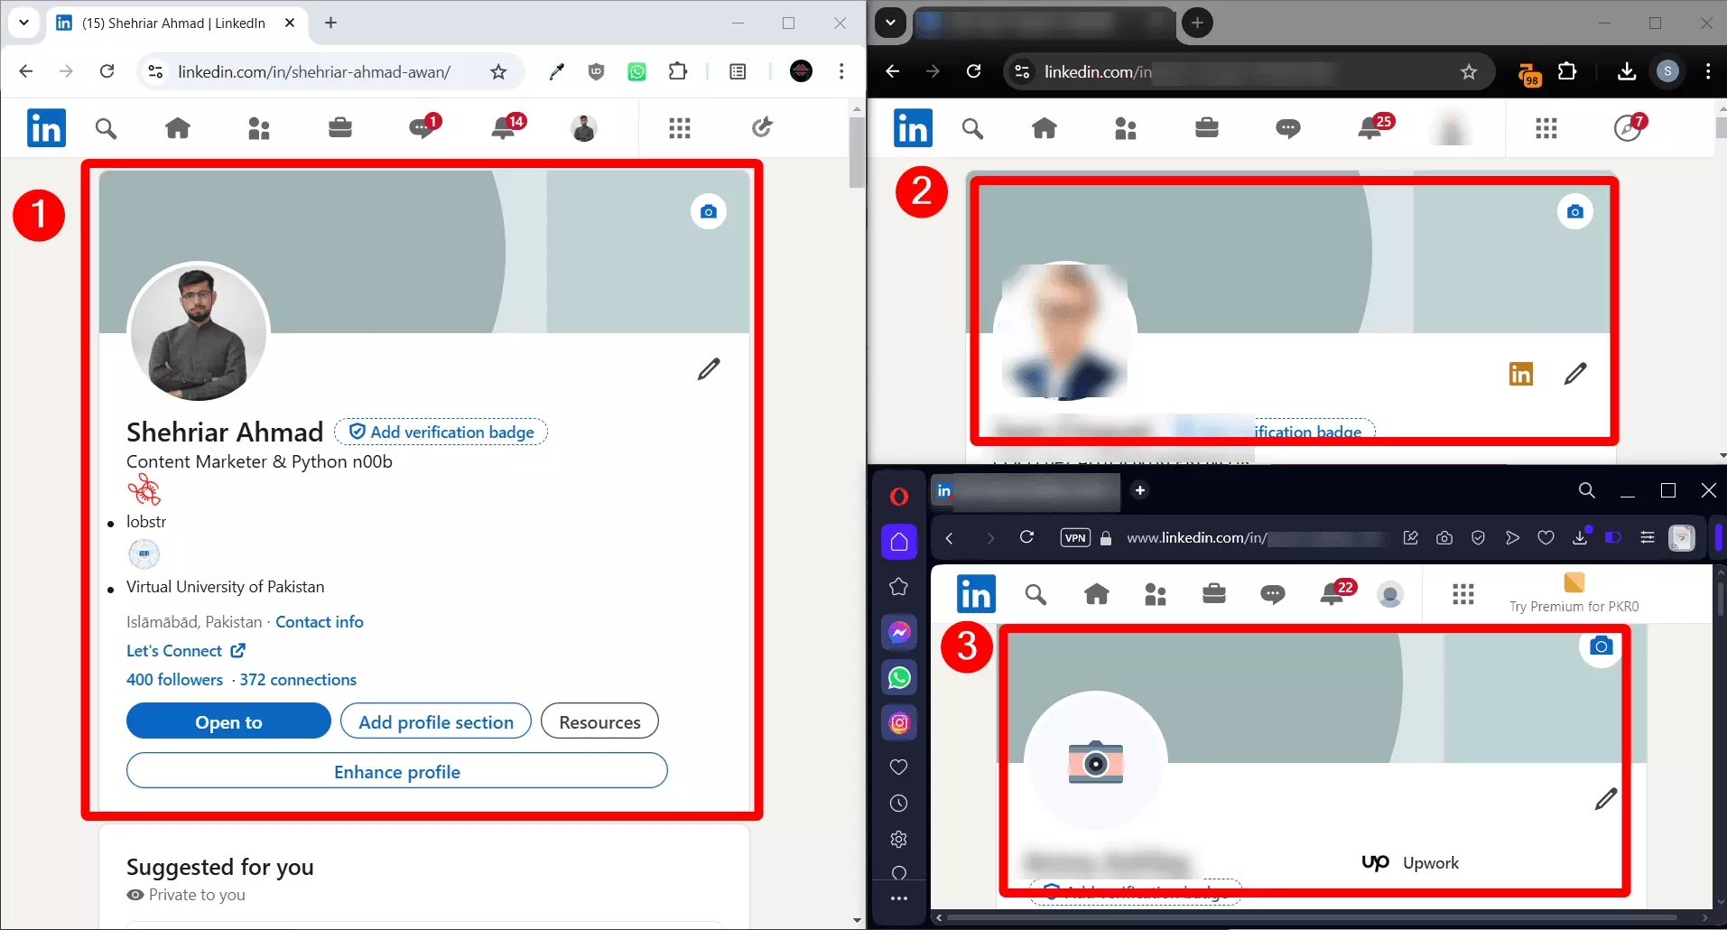Click inside the browser address bar

(x=316, y=71)
